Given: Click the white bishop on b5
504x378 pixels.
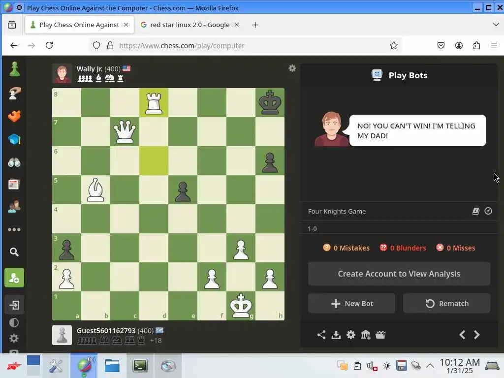Looking at the screenshot, I should coord(95,189).
